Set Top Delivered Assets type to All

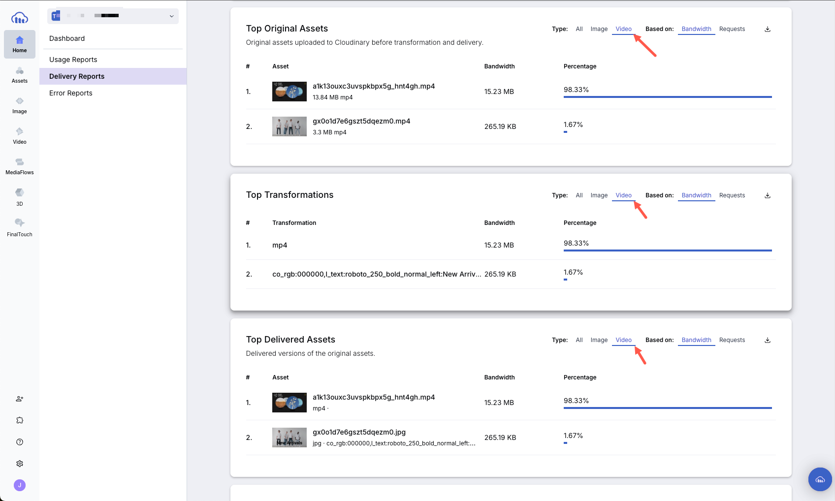[x=579, y=340]
